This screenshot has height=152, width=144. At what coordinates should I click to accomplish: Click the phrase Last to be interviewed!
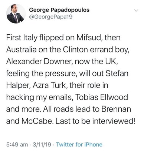[x=95, y=121]
